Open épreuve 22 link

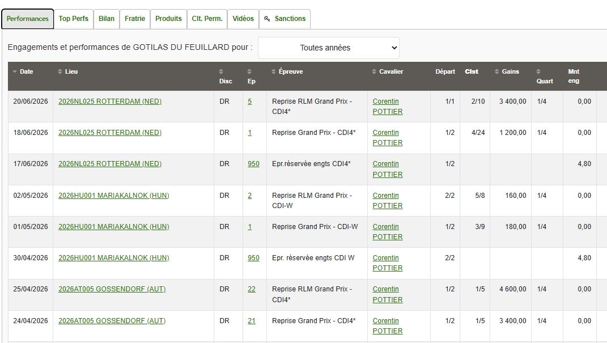click(x=252, y=289)
